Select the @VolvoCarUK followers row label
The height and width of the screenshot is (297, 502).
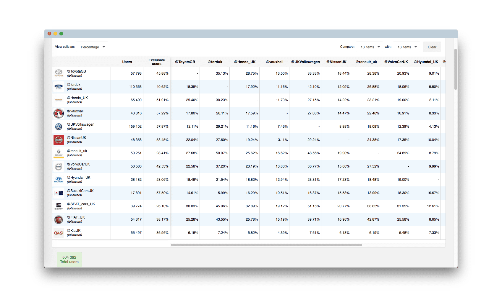point(78,166)
